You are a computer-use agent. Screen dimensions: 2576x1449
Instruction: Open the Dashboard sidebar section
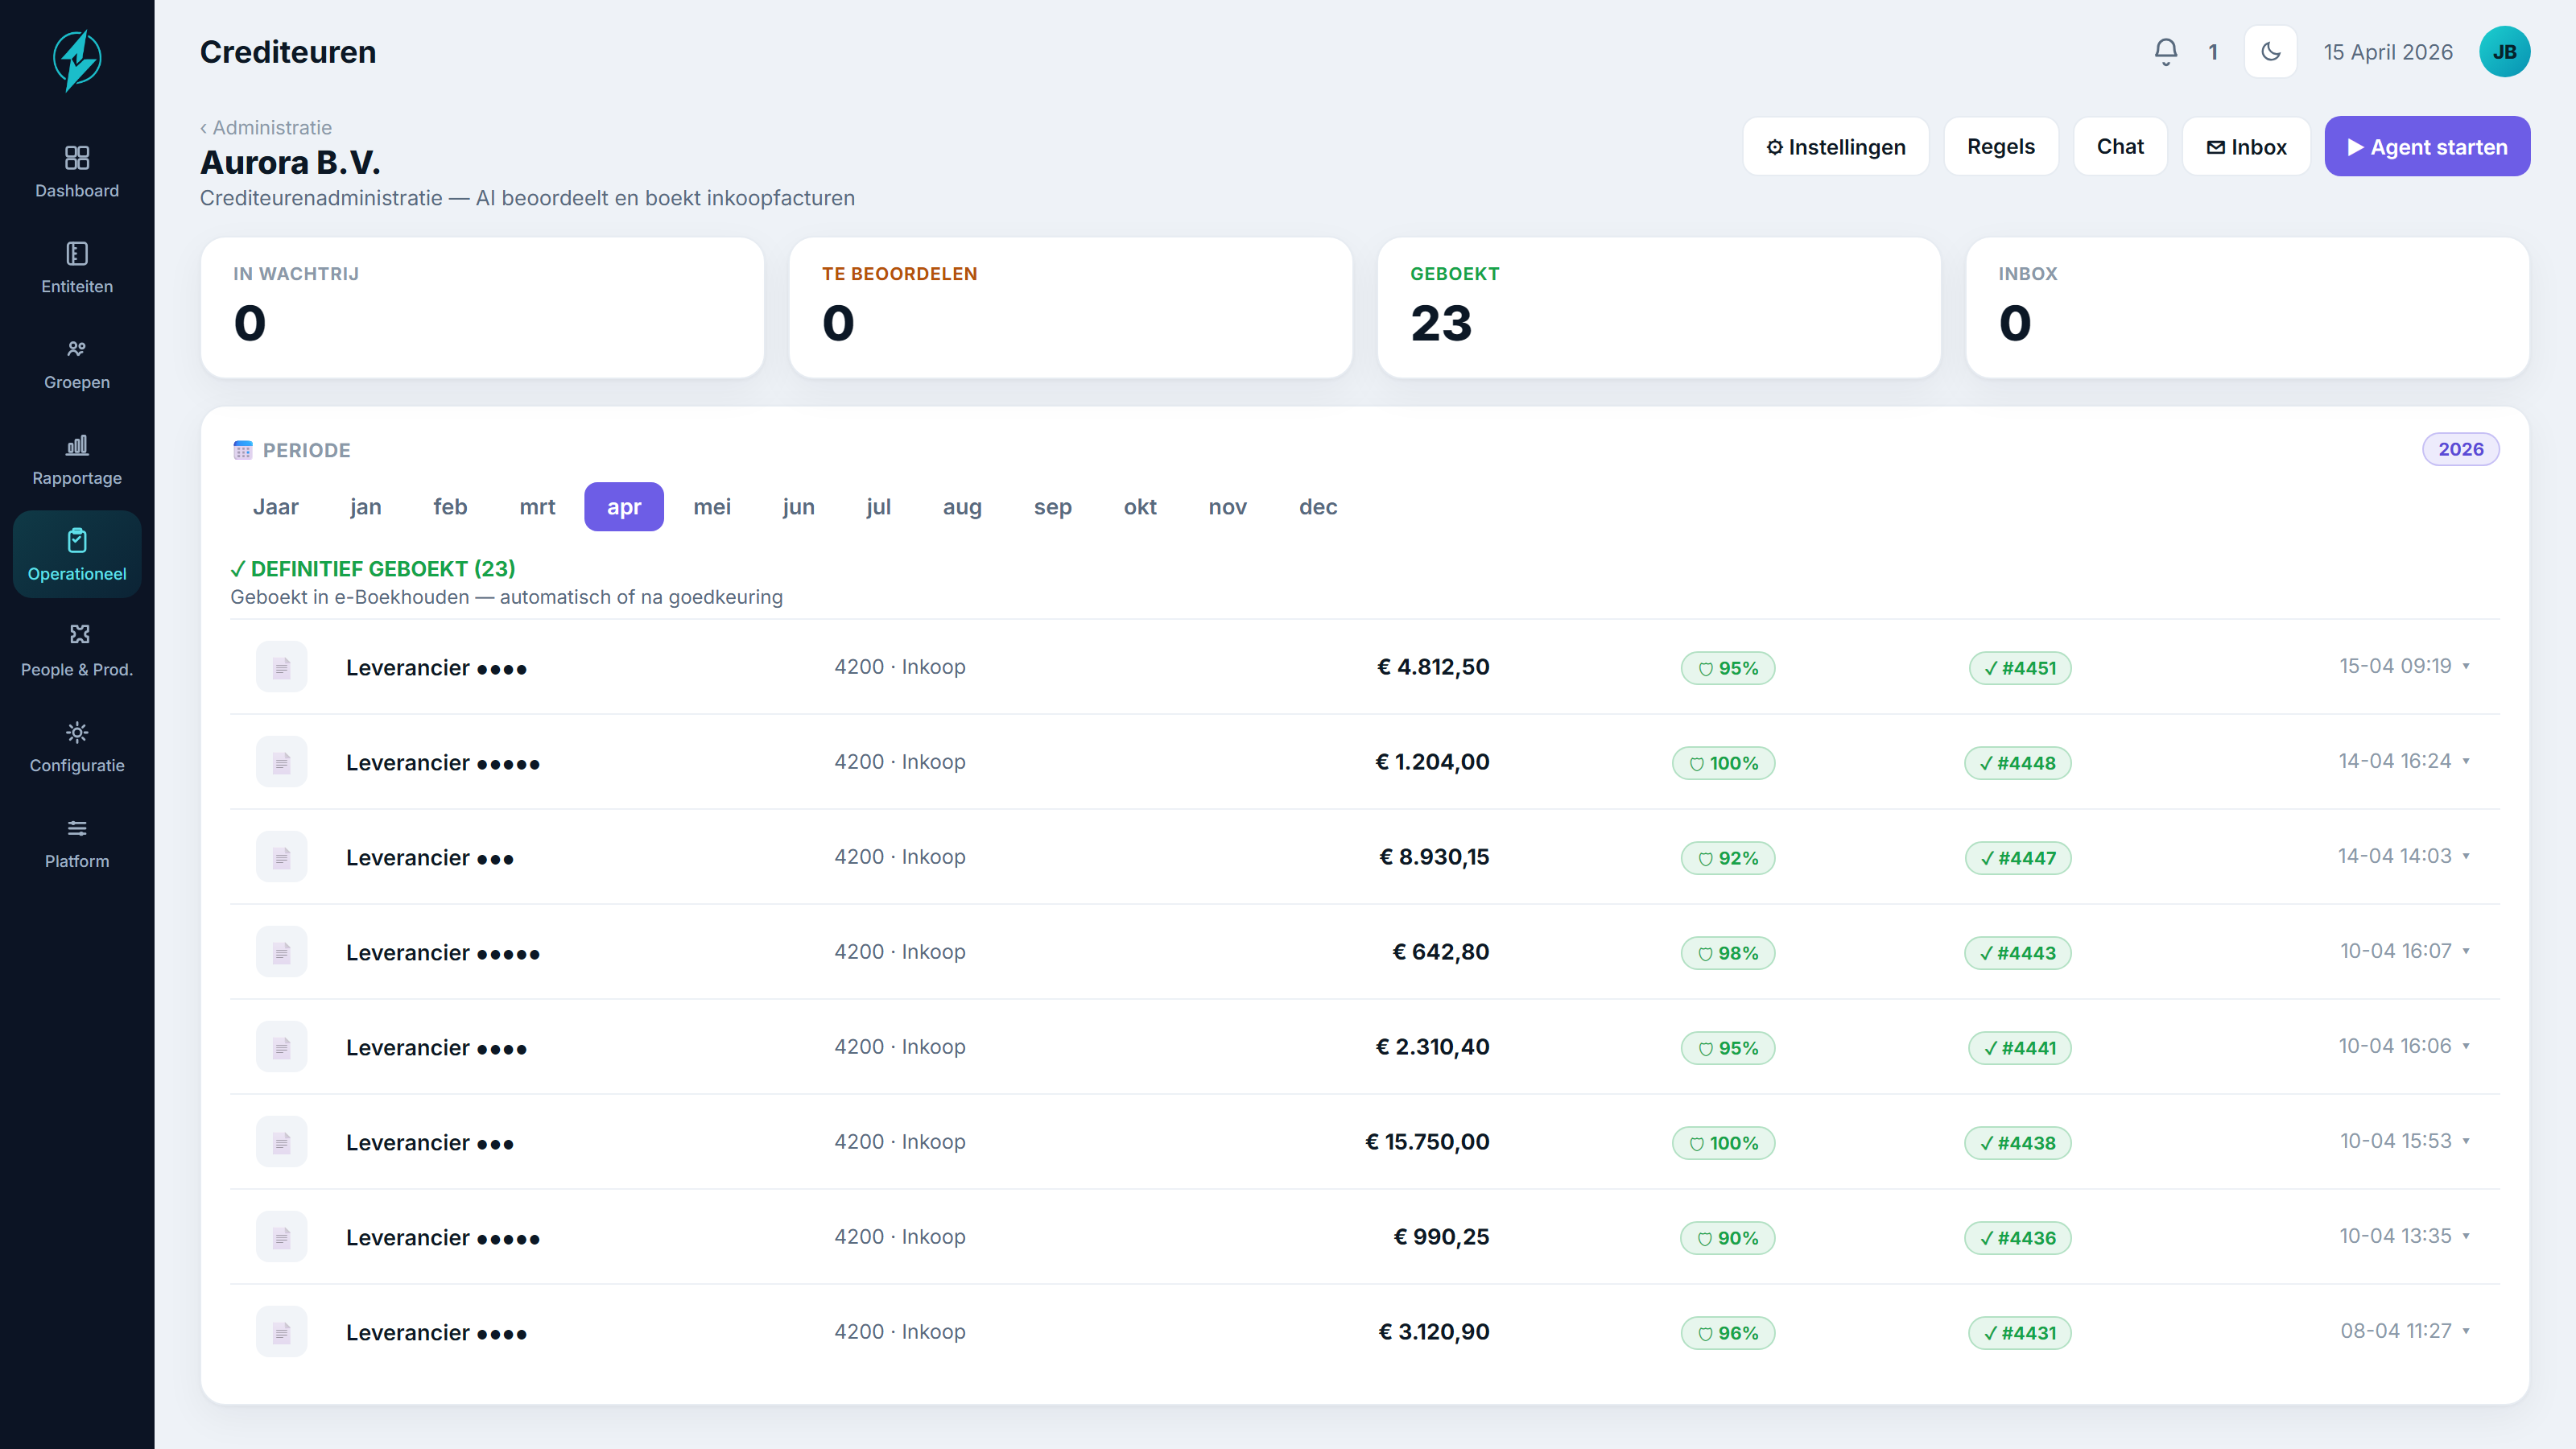coord(77,172)
